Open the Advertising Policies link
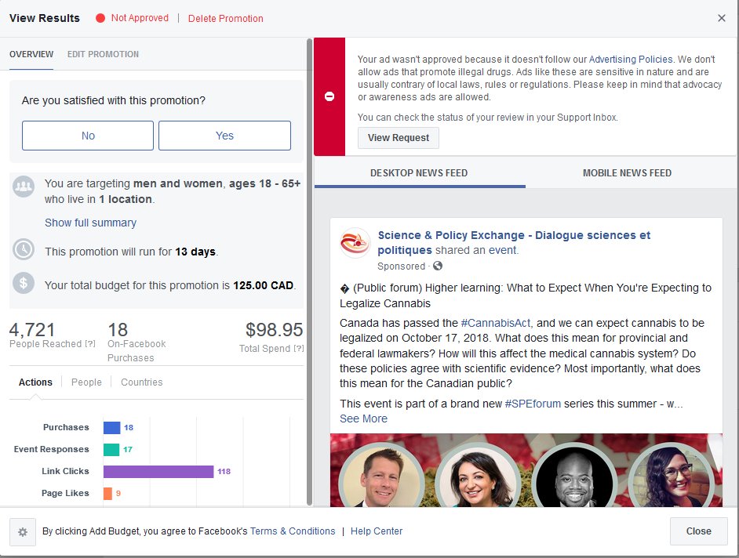 631,60
